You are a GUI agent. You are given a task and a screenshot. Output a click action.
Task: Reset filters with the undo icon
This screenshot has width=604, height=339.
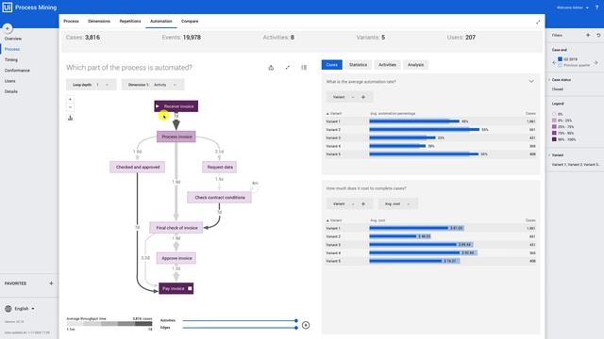[x=598, y=35]
